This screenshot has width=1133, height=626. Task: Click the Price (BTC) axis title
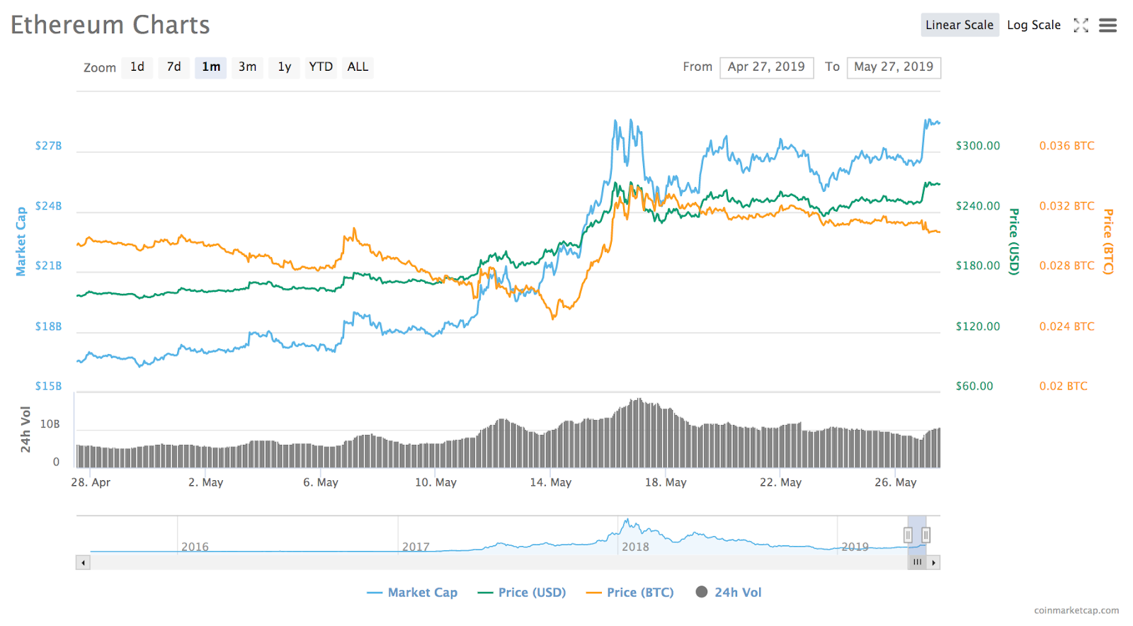pos(1108,241)
